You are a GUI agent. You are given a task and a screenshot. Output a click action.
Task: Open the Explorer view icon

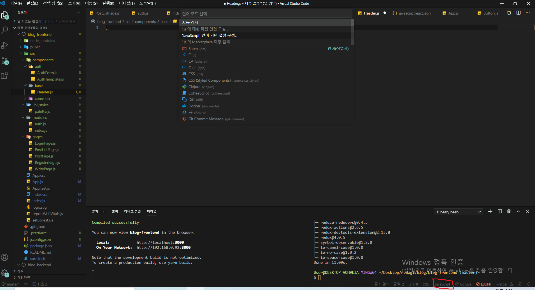point(5,15)
